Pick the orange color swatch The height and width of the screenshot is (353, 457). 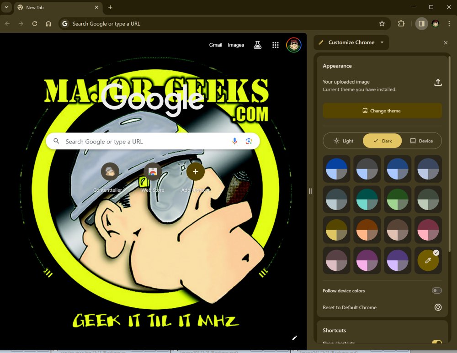(x=367, y=230)
